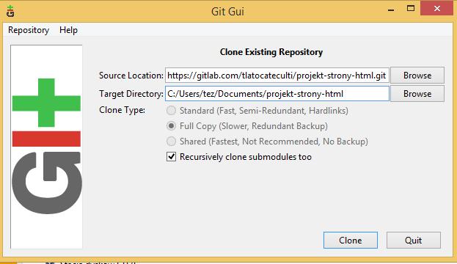Focus the Target Directory path field
The image size is (457, 264).
277,94
